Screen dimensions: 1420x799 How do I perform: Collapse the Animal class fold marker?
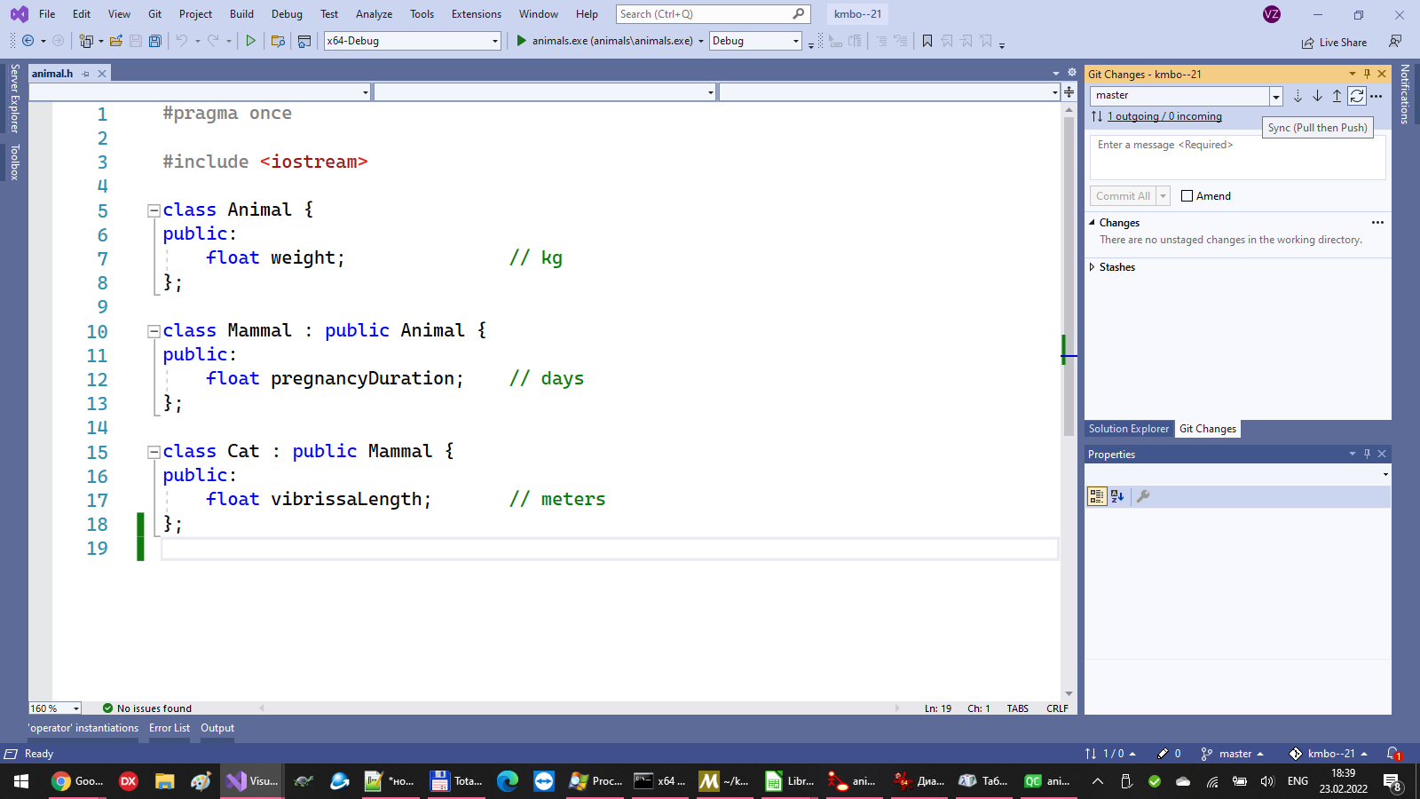[x=153, y=210]
